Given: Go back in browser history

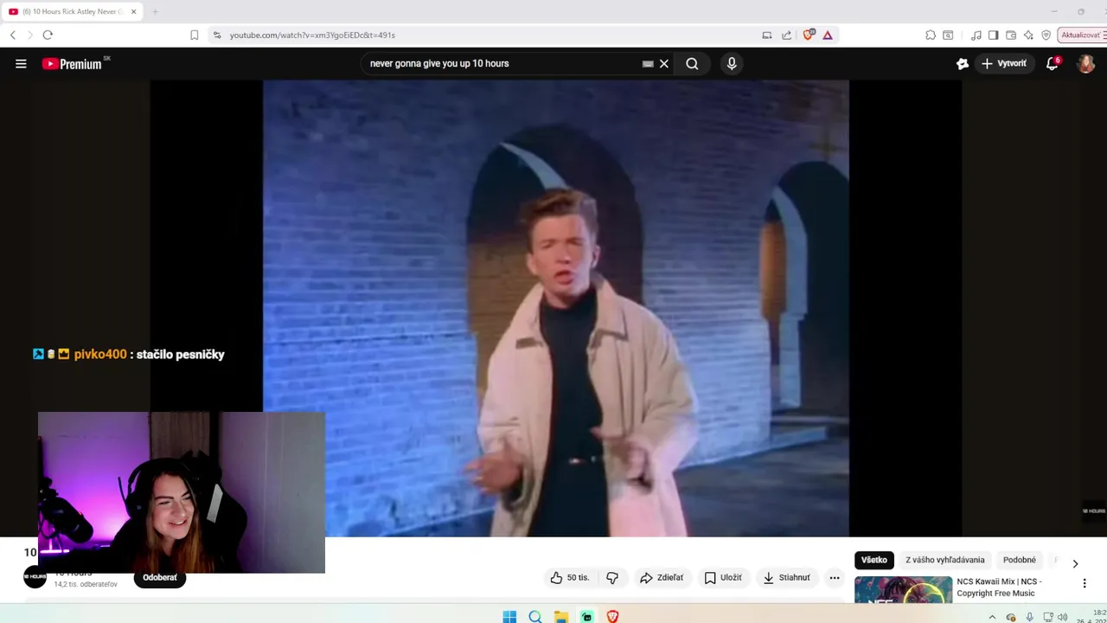Looking at the screenshot, I should [x=13, y=35].
